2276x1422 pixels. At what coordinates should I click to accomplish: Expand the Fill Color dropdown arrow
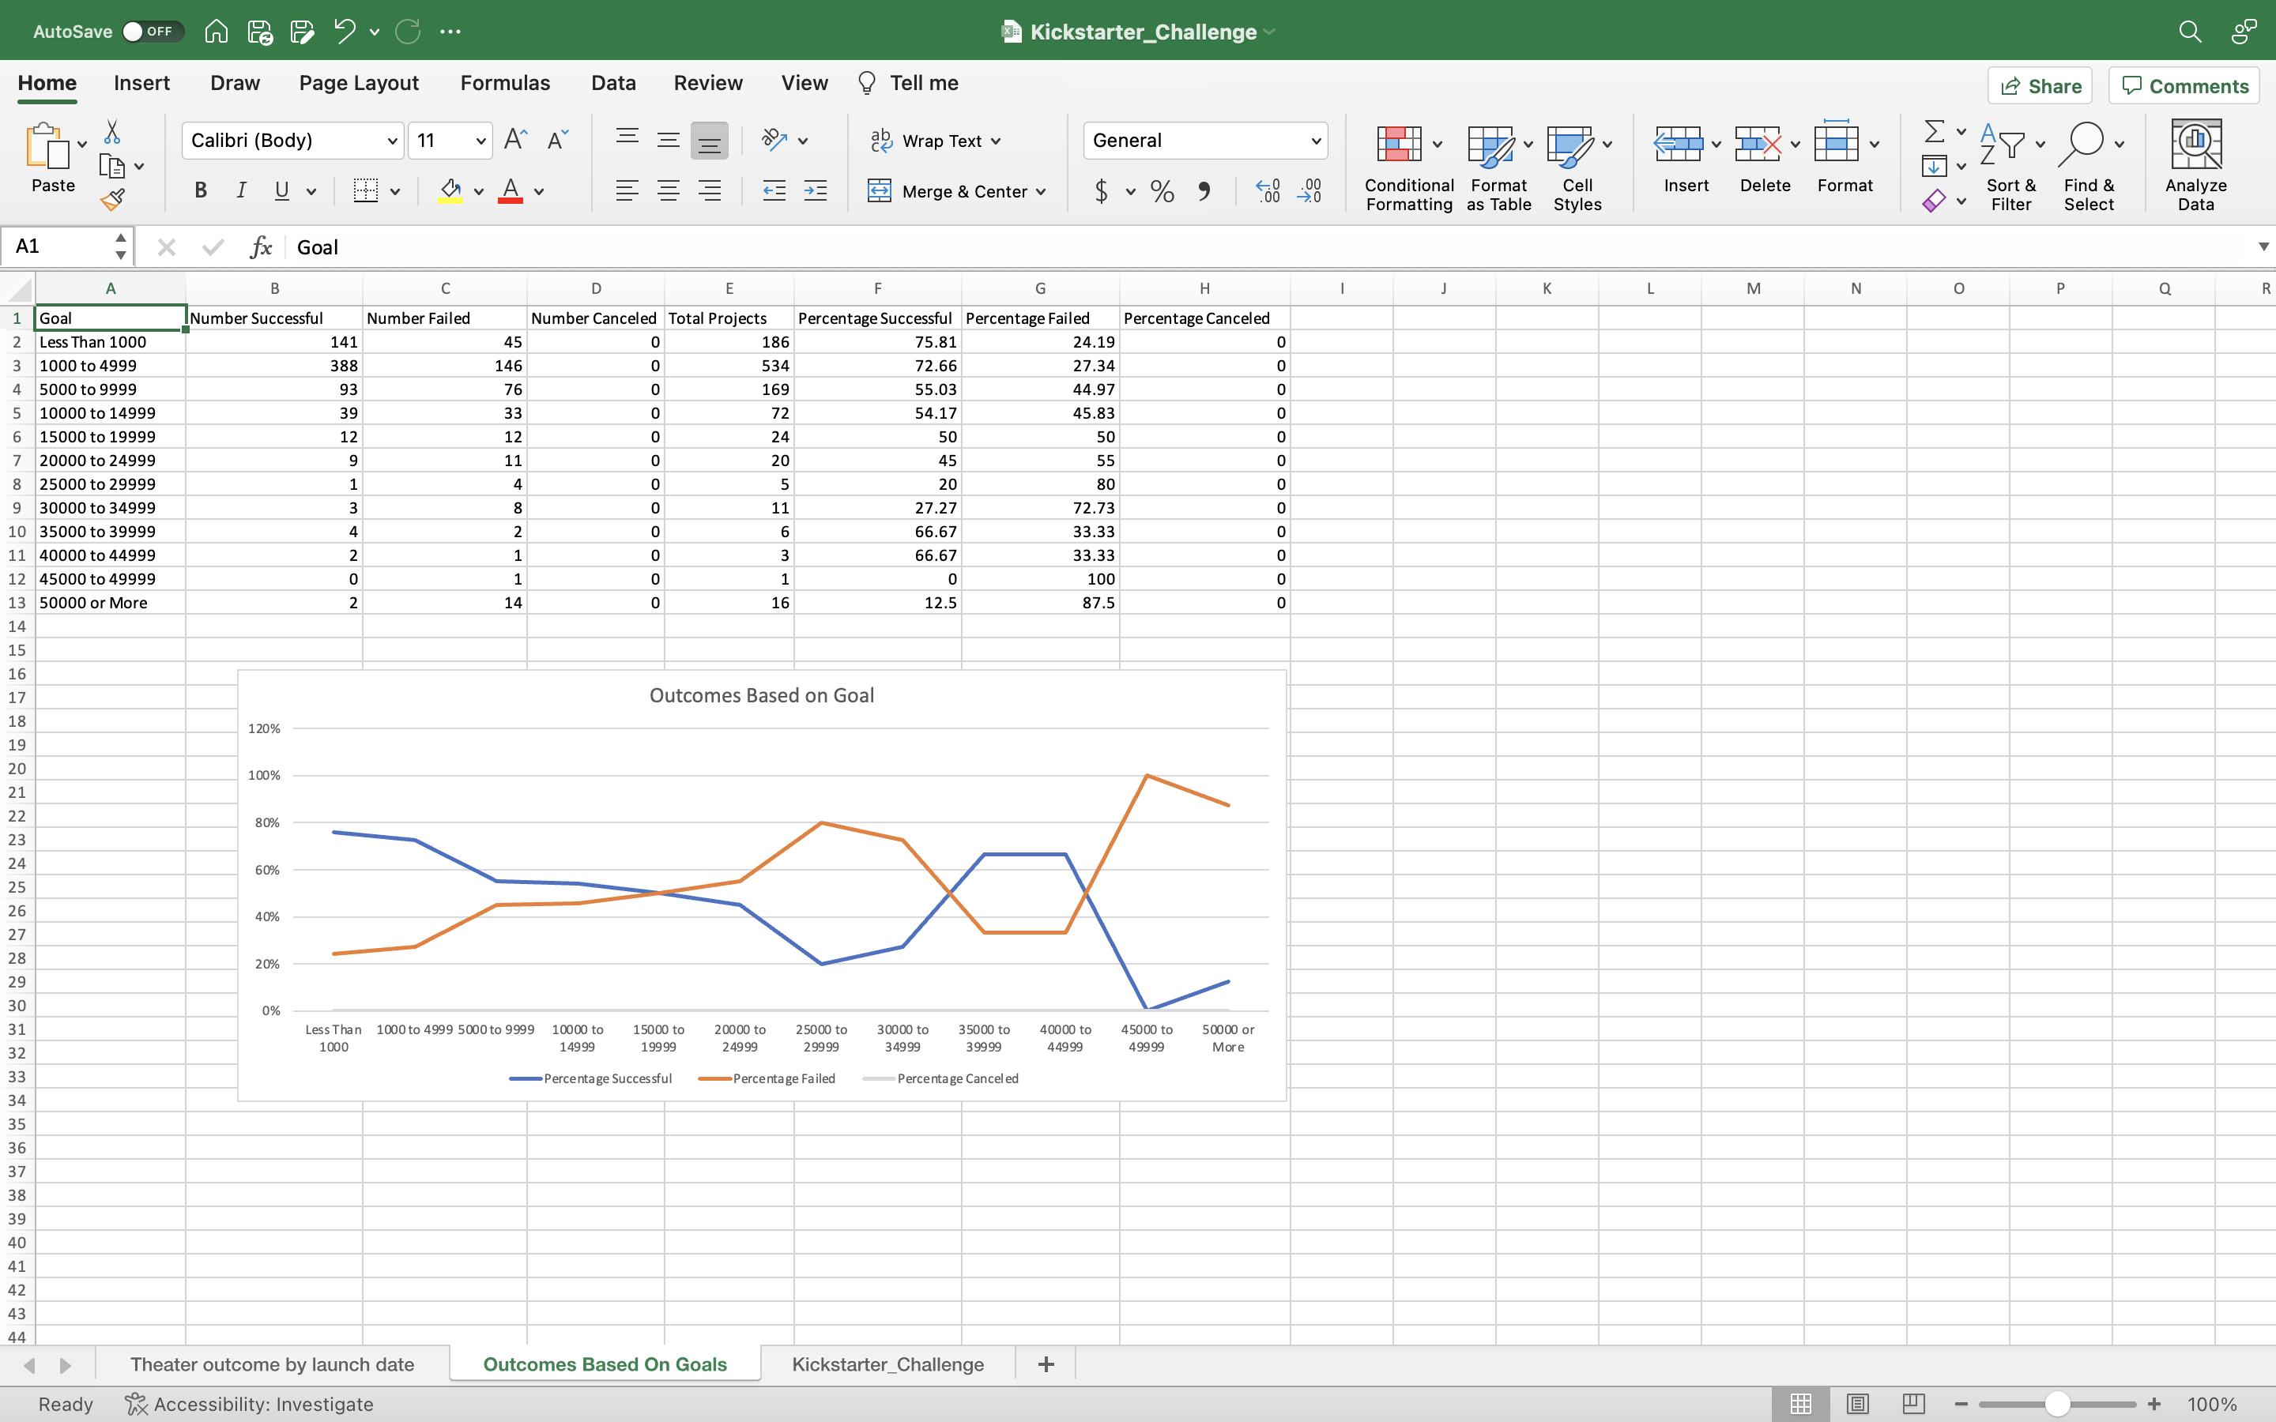(x=478, y=191)
